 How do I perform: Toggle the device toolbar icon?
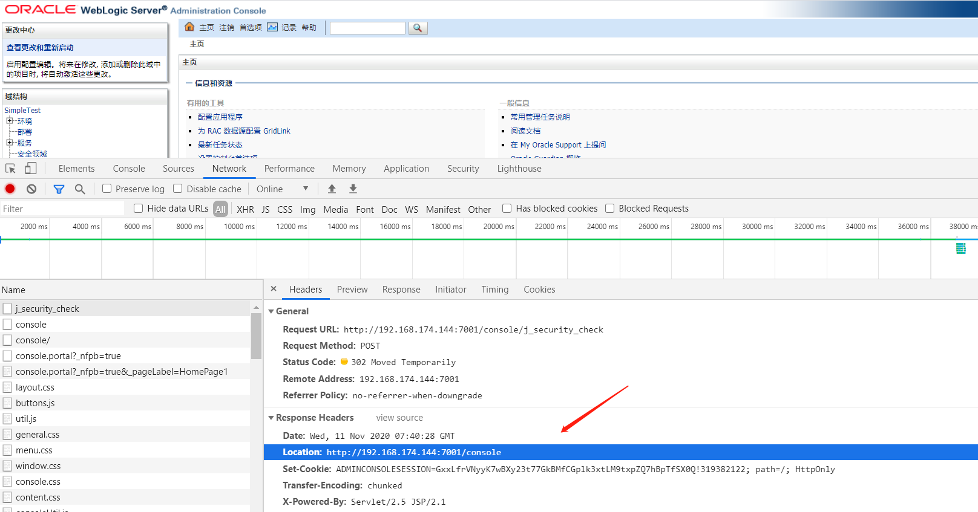pos(30,169)
